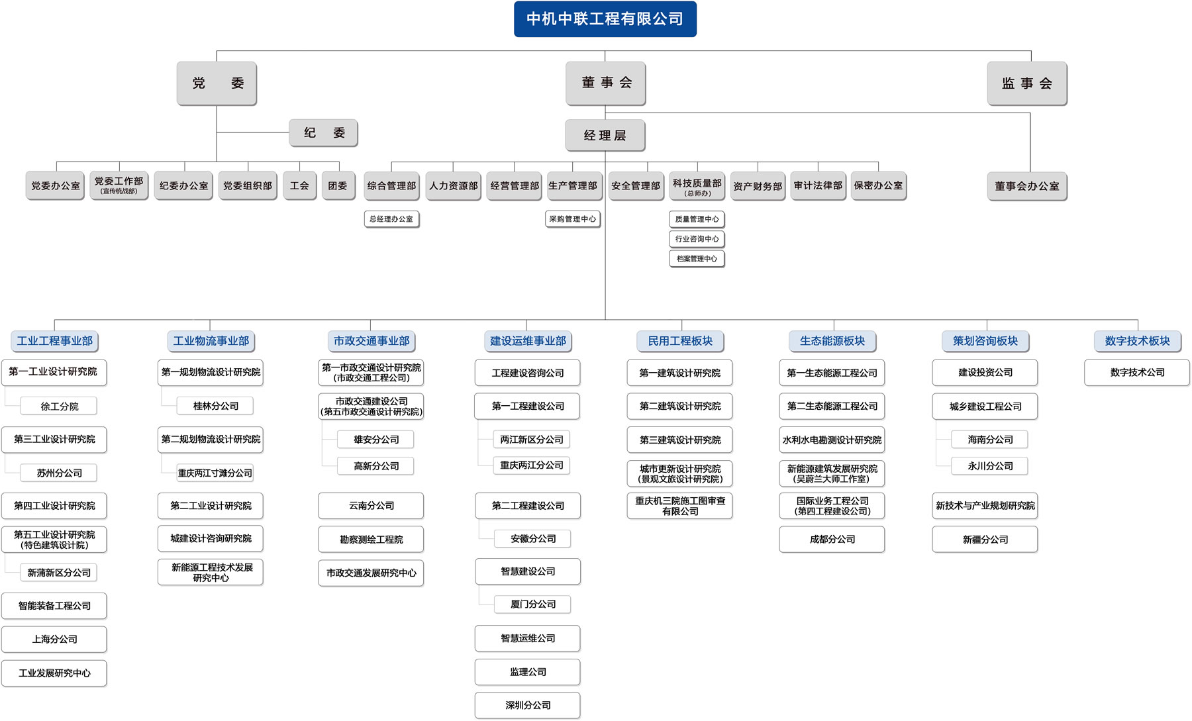The height and width of the screenshot is (721, 1192).
Task: Select the 党委 box
Action: tap(217, 83)
